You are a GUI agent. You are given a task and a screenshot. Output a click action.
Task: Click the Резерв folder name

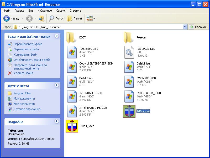coord(141,37)
